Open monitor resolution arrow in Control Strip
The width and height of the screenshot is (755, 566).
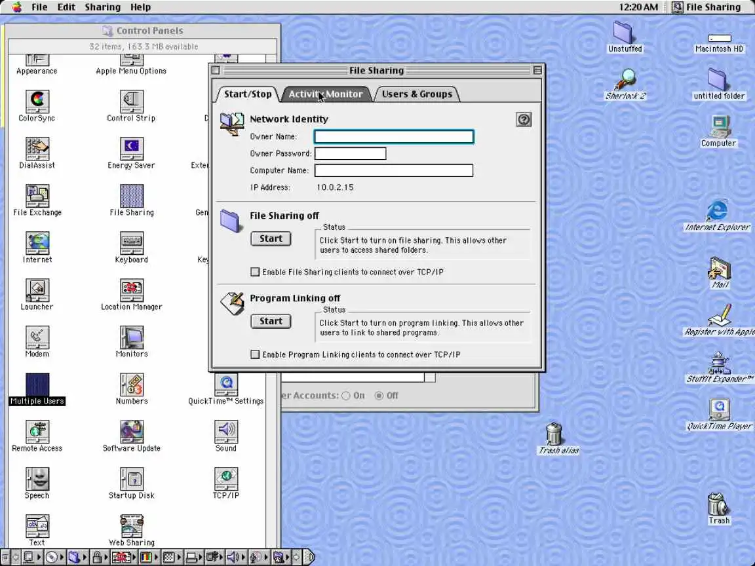pos(179,557)
